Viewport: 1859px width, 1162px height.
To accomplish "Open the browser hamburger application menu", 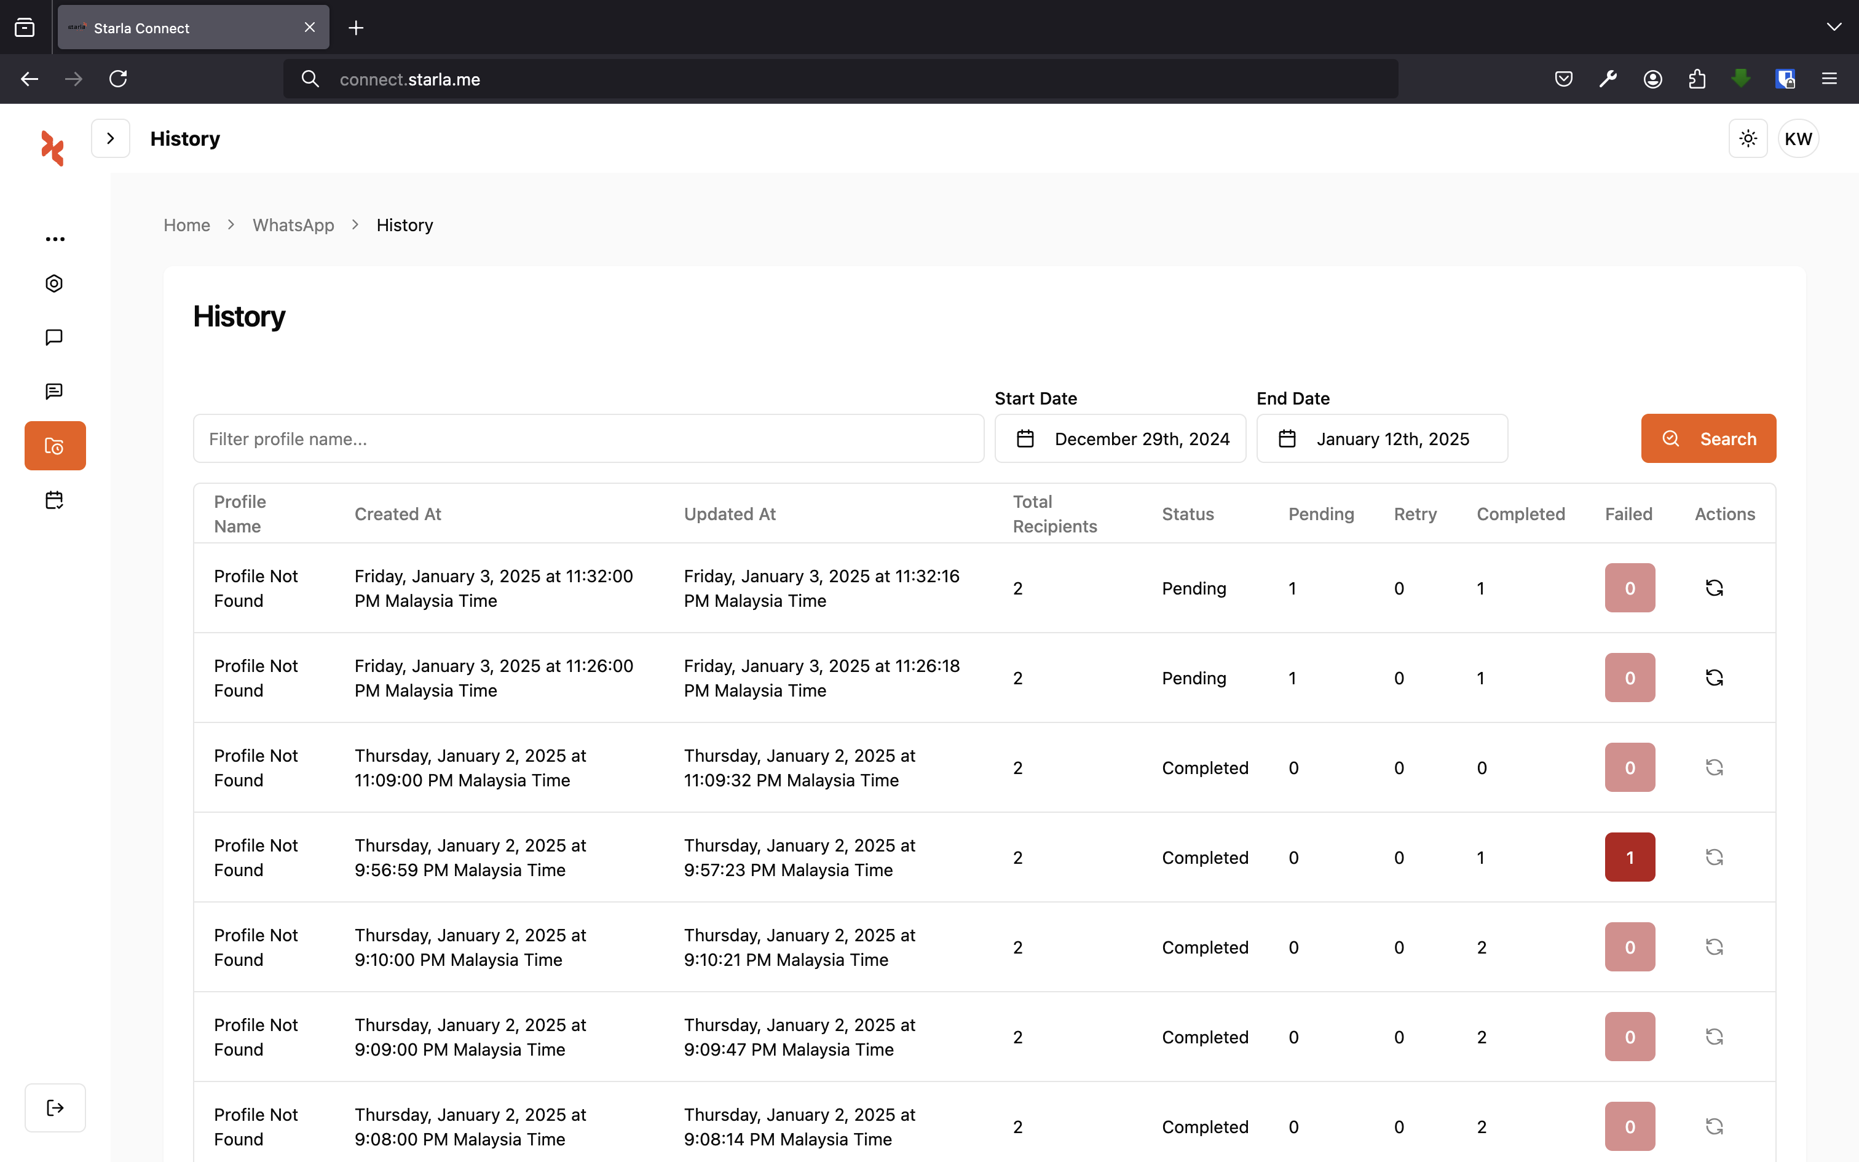I will 1829,79.
